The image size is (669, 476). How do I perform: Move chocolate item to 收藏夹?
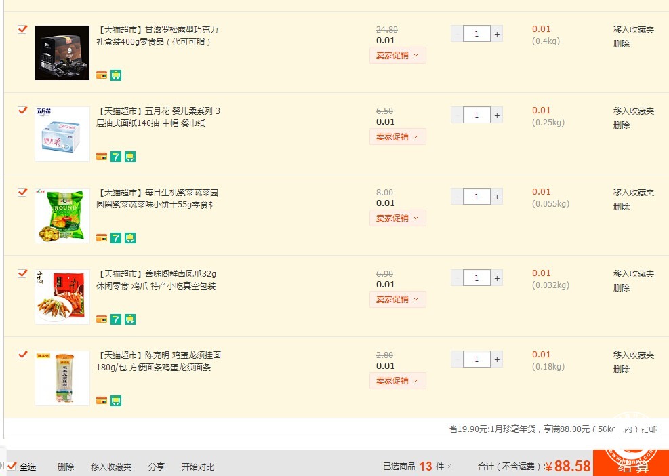634,29
